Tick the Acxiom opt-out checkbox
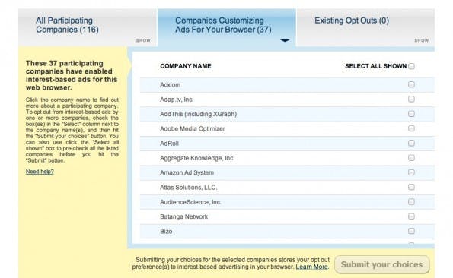 click(x=411, y=84)
